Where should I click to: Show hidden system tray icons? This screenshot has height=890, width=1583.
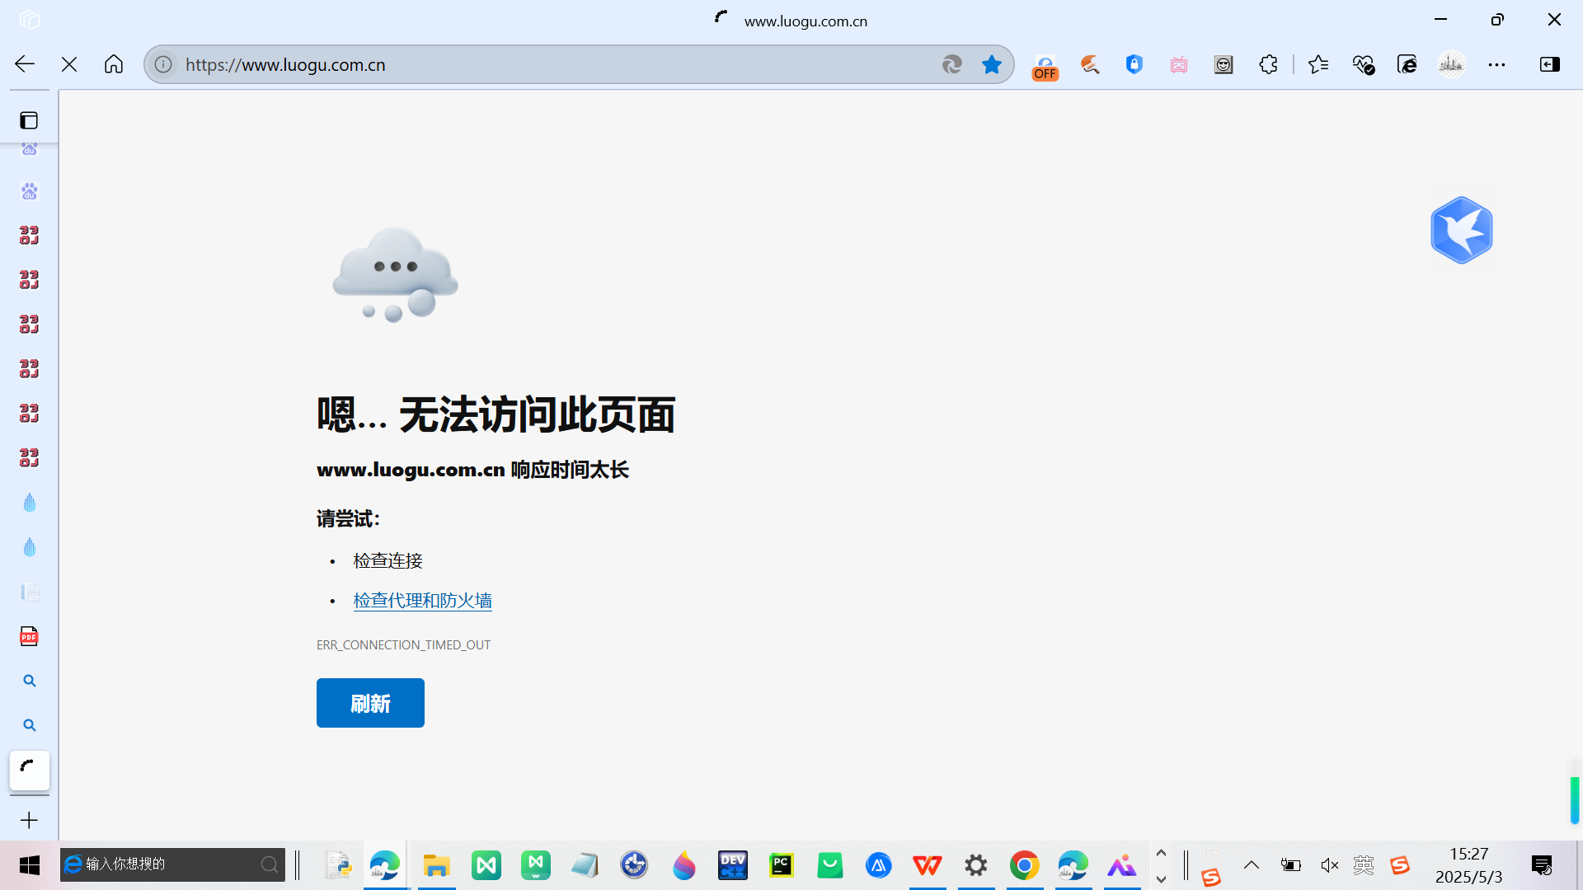1251,864
